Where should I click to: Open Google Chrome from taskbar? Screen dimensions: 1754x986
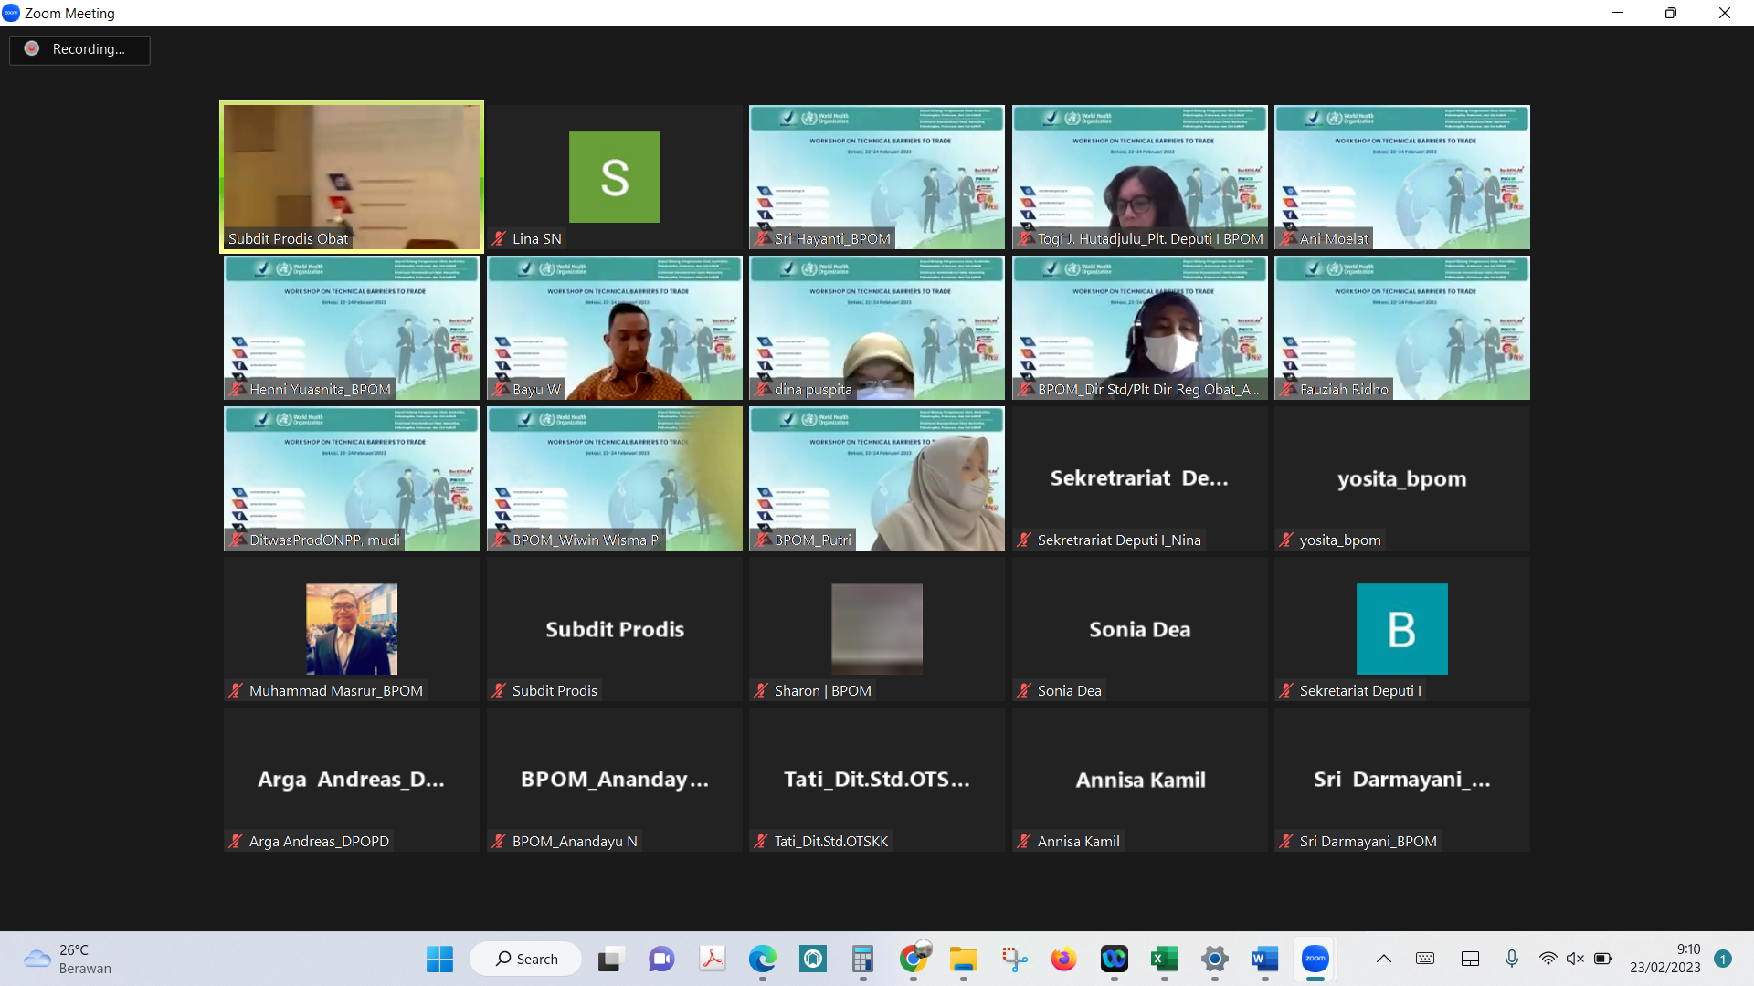pyautogui.click(x=913, y=959)
